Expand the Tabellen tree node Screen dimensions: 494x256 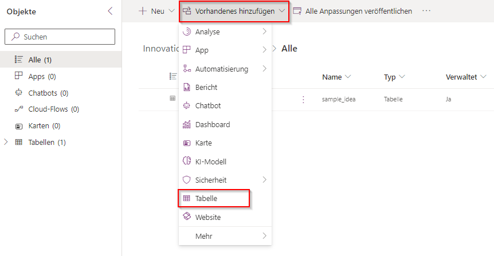(6, 142)
